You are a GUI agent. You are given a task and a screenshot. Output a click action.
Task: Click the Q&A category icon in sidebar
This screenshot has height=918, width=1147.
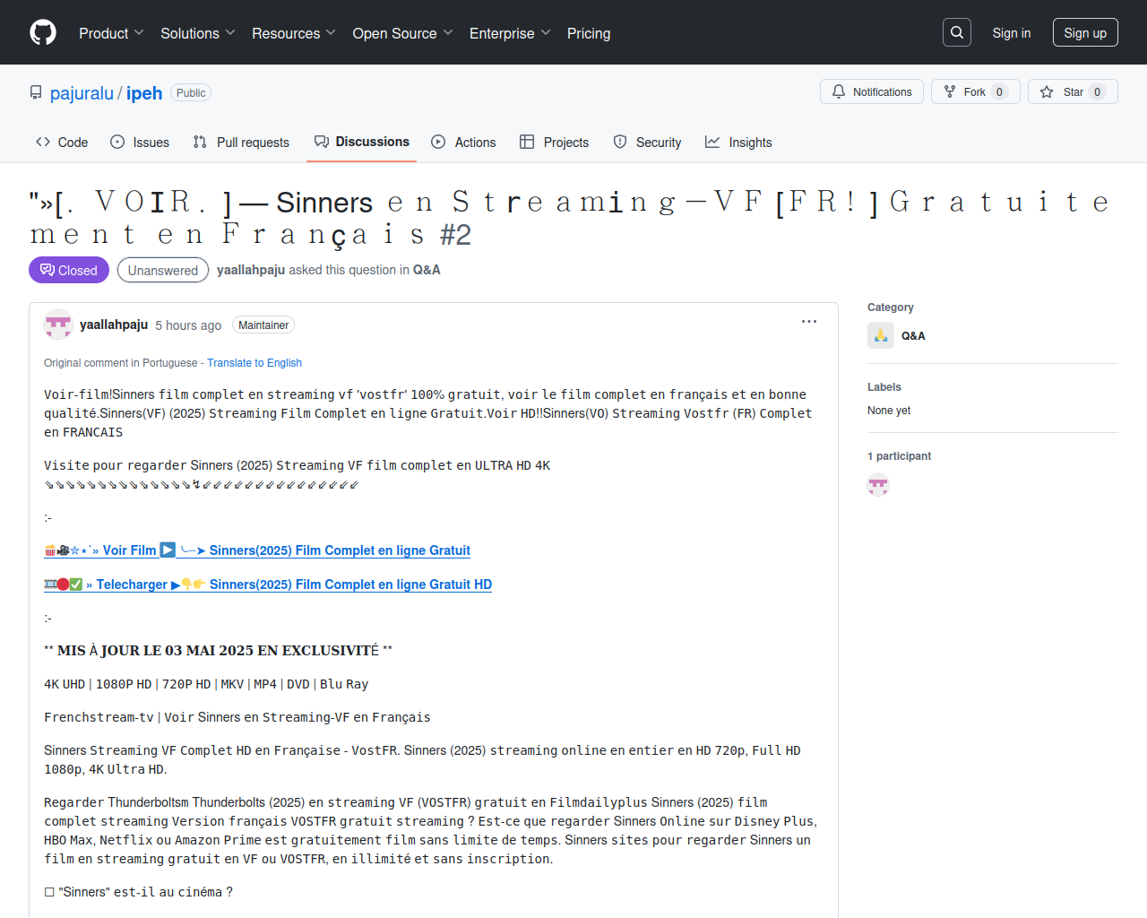tap(881, 335)
